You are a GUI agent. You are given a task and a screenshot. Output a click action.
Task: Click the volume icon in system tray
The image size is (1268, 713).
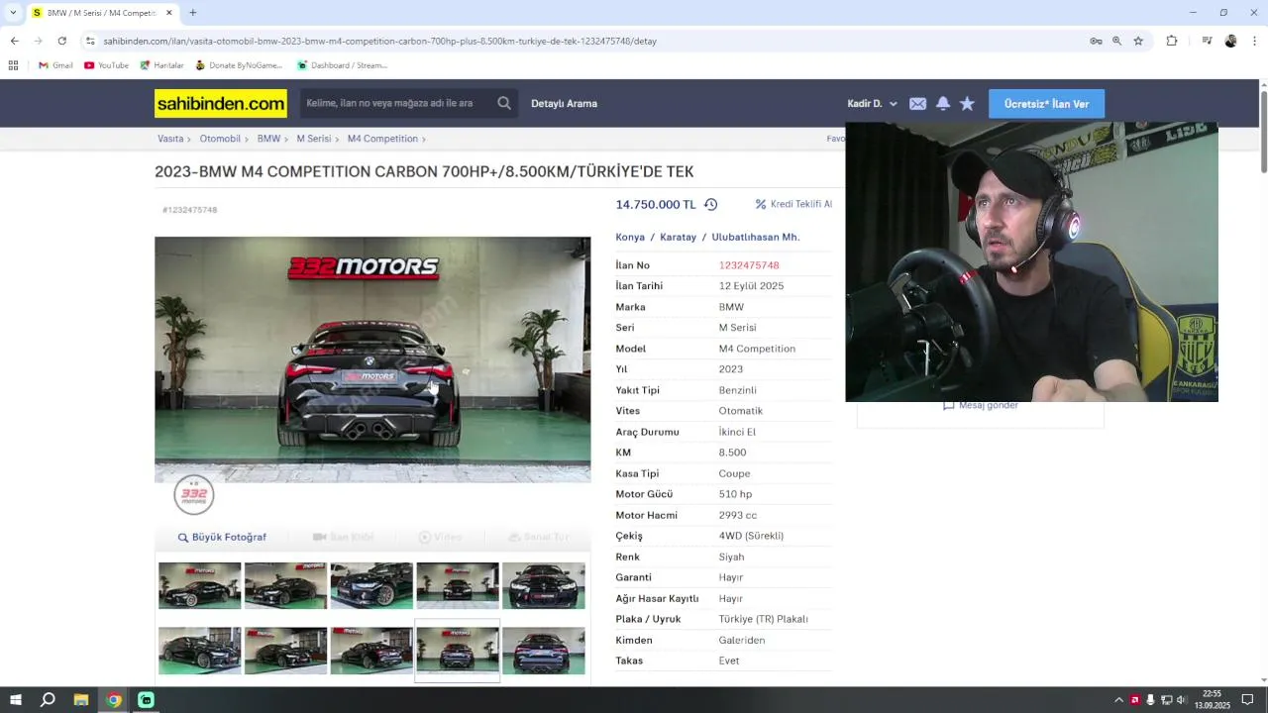1181,700
